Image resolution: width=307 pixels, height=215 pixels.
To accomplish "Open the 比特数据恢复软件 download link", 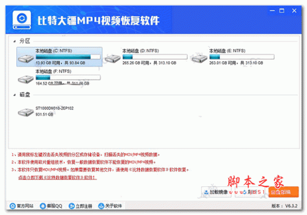I will point(57,178).
